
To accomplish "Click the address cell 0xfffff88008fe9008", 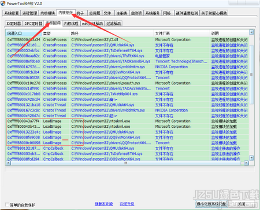I will 24,138.
